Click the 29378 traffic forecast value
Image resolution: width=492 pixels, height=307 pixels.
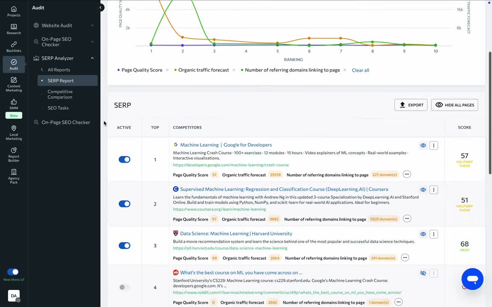275,174
